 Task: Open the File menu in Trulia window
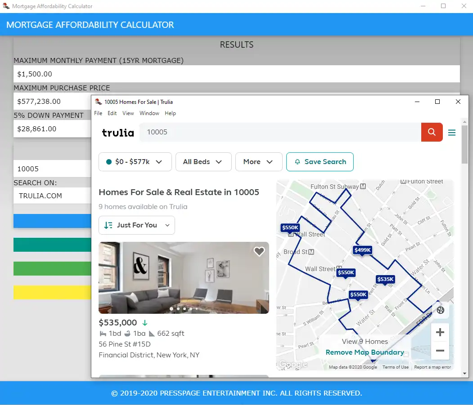[x=98, y=113]
